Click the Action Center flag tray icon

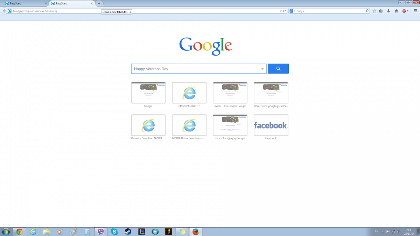pyautogui.click(x=388, y=231)
